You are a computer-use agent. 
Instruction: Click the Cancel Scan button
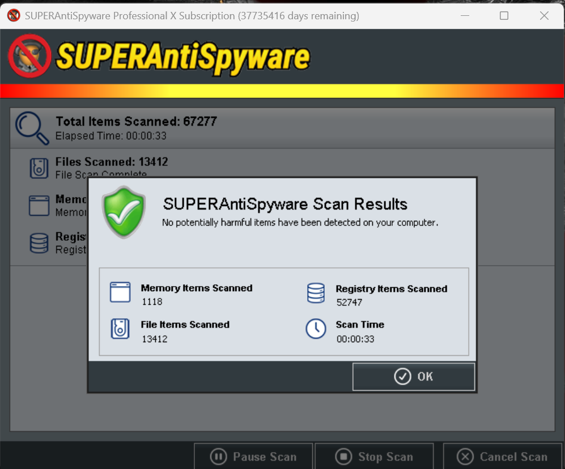pyautogui.click(x=502, y=457)
